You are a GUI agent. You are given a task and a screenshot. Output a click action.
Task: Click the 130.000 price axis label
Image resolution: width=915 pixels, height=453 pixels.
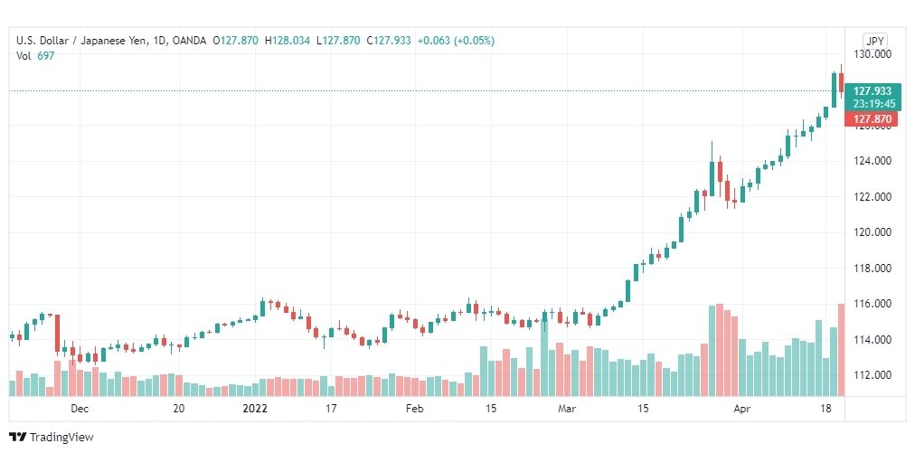click(x=873, y=54)
